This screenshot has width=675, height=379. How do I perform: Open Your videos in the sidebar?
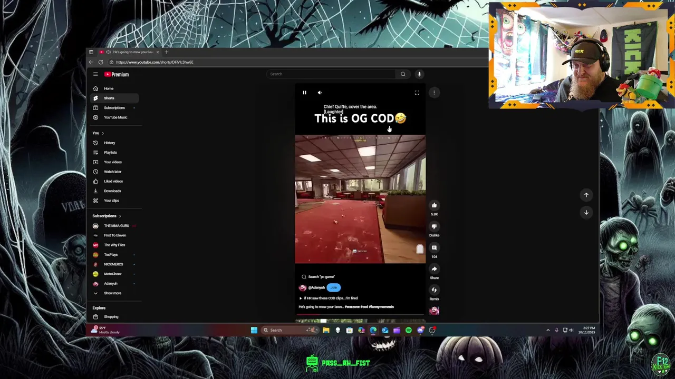114,162
